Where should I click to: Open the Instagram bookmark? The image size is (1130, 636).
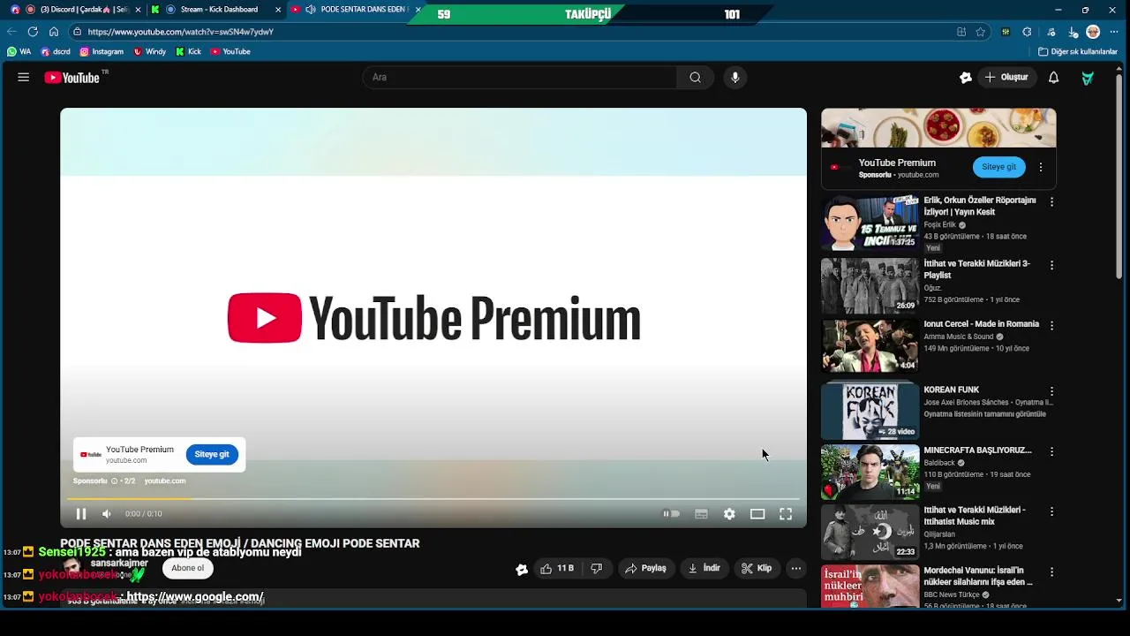(101, 52)
